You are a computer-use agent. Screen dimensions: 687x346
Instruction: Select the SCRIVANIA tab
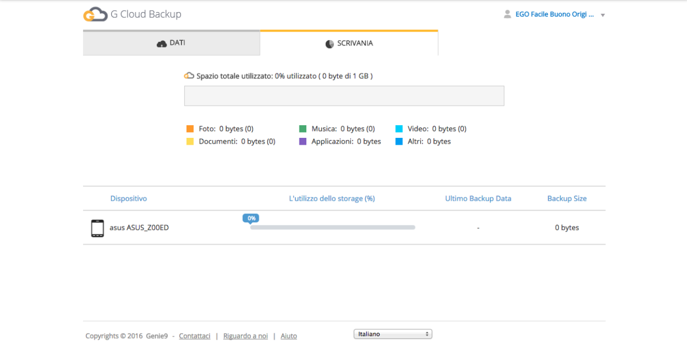[x=349, y=43]
